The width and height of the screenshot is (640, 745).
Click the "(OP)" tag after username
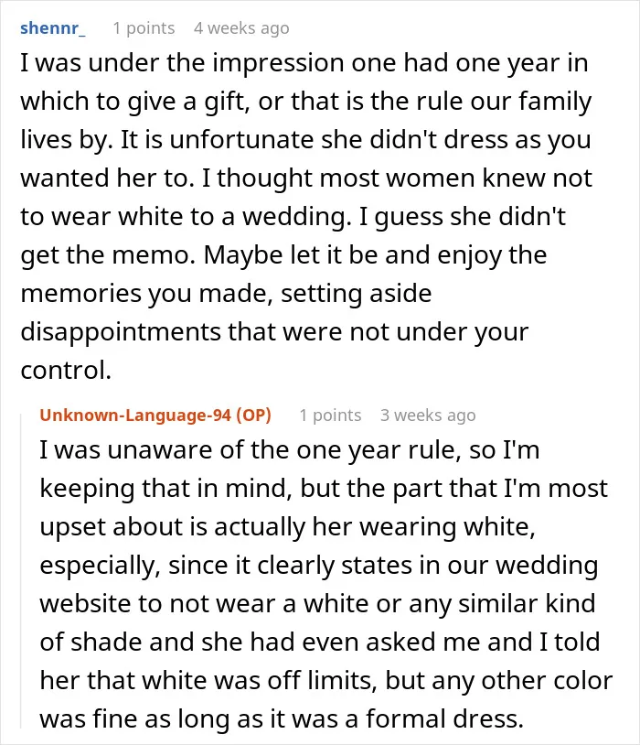[x=253, y=415]
